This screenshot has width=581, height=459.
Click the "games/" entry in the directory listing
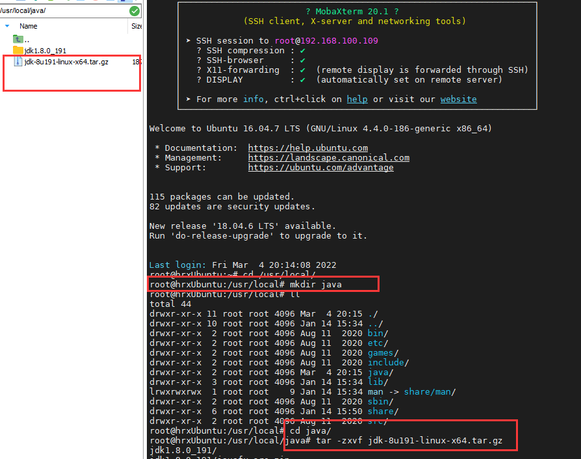[x=383, y=353]
